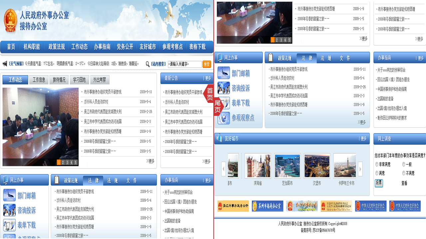Open 机构职能 in the navigation bar
The height and width of the screenshot is (239, 426).
[x=32, y=47]
